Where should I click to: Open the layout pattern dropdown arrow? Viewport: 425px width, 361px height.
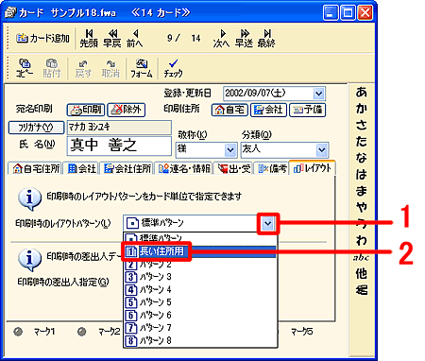click(268, 224)
